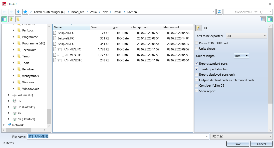
Task: Click the Cancel button
Action: 261,144
